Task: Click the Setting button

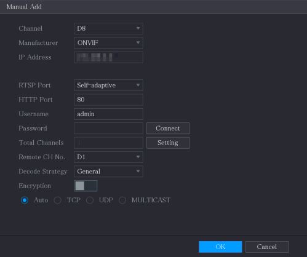Action: 168,143
